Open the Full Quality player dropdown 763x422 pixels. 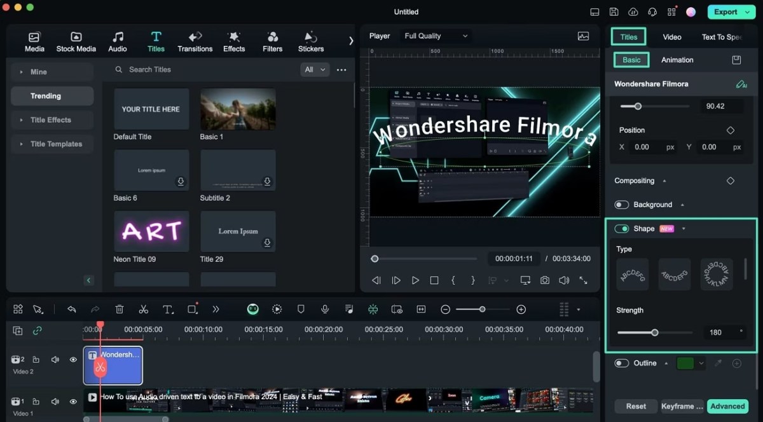(436, 36)
